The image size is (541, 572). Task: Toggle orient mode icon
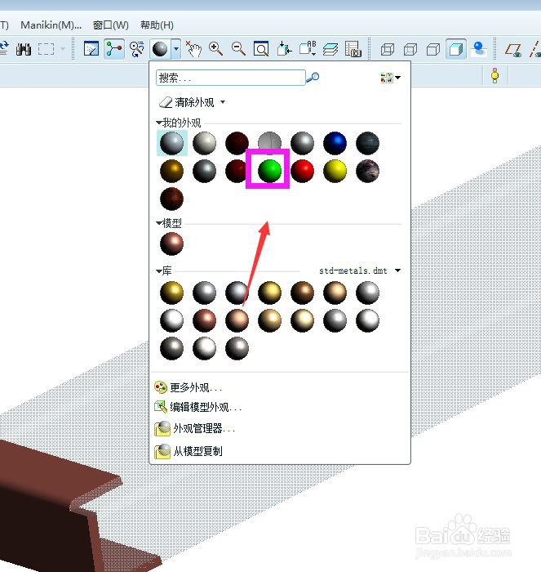[136, 49]
